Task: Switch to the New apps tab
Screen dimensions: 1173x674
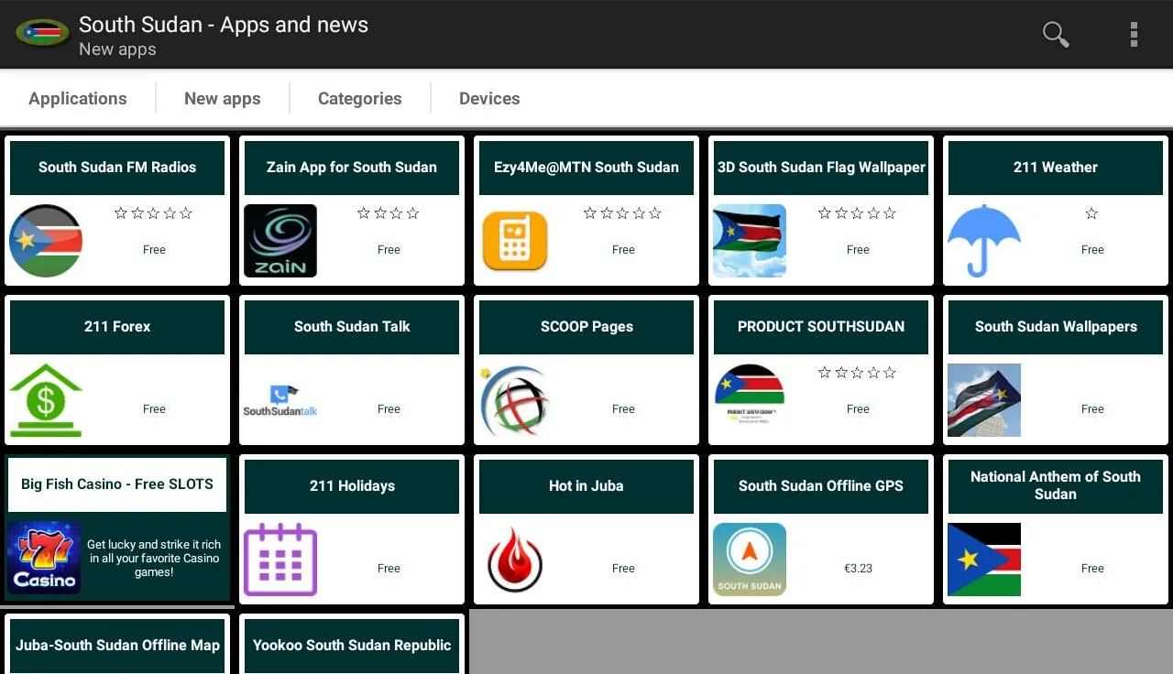Action: tap(223, 98)
